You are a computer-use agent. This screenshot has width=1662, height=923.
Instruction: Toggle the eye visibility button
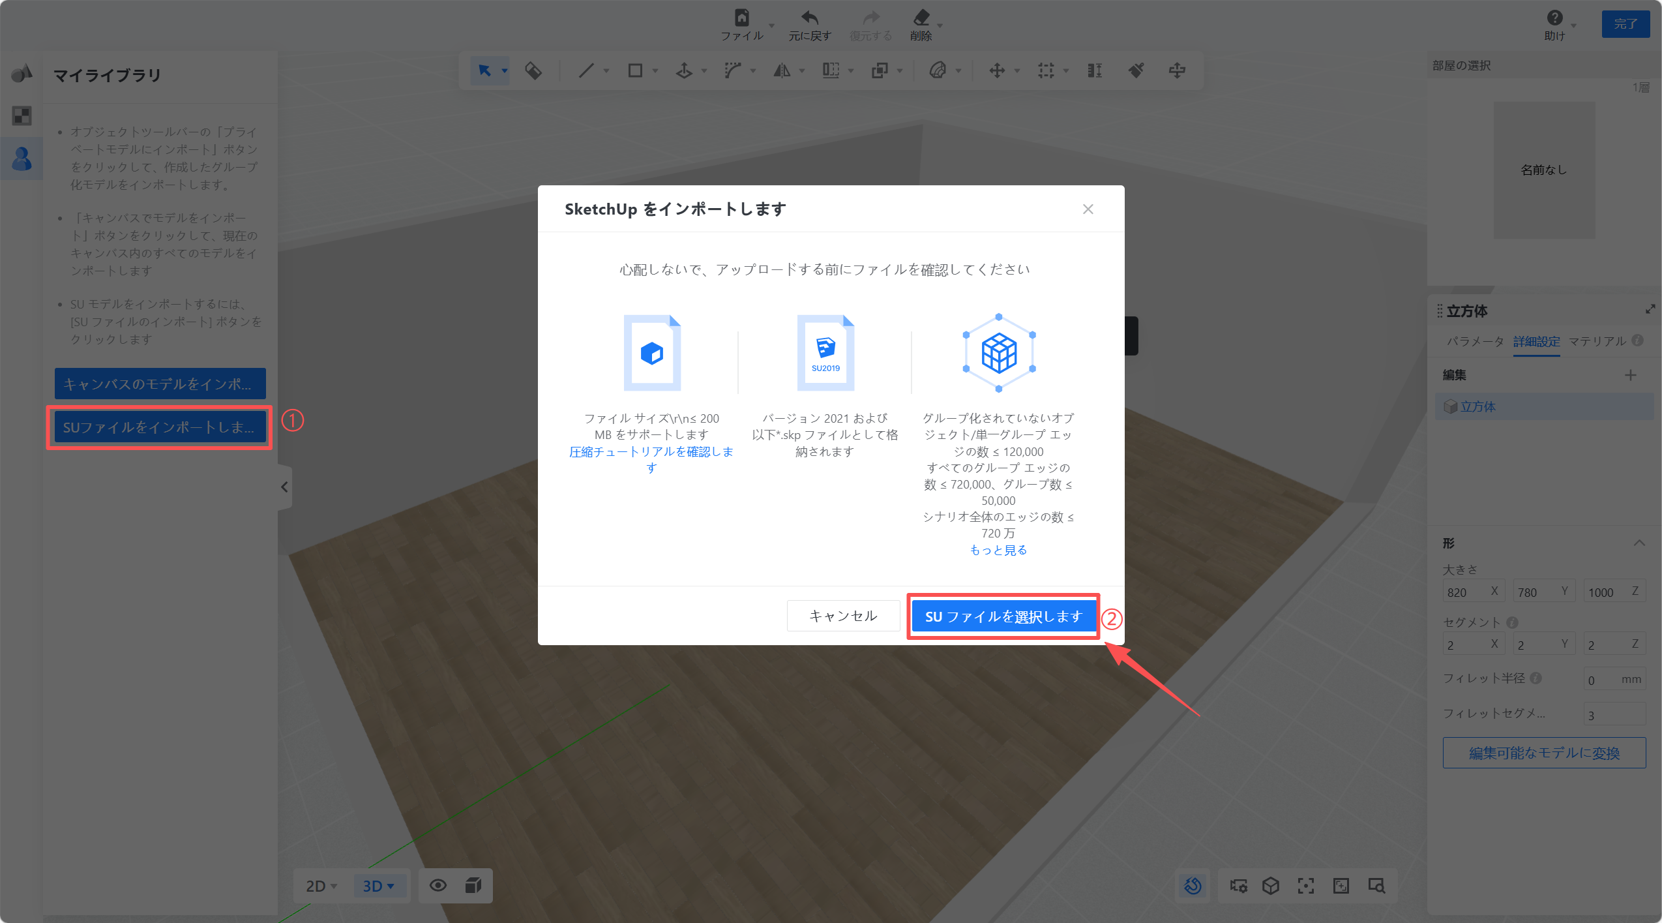pos(438,885)
